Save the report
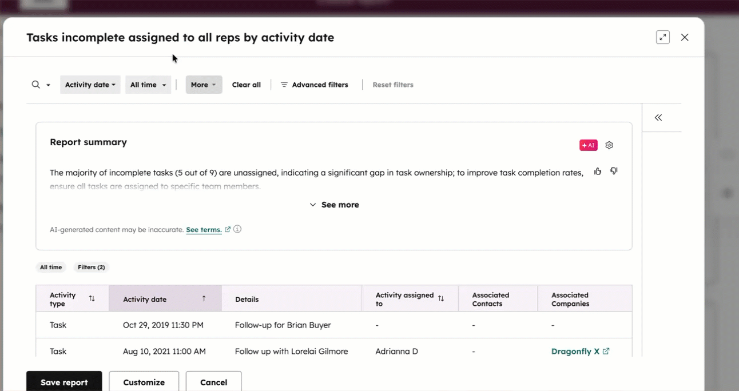The image size is (739, 391). tap(63, 381)
